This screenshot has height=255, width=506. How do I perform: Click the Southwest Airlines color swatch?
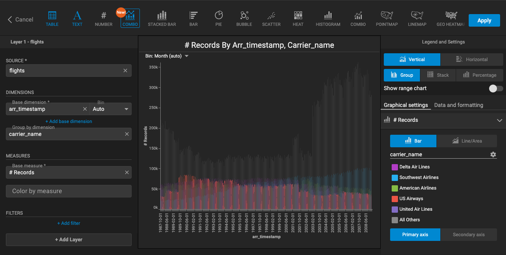(395, 178)
